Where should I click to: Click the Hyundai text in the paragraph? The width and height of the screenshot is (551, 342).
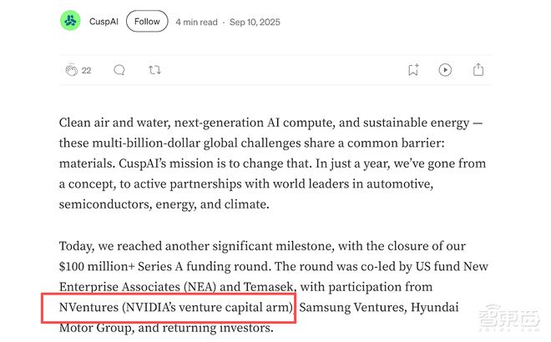click(x=435, y=307)
